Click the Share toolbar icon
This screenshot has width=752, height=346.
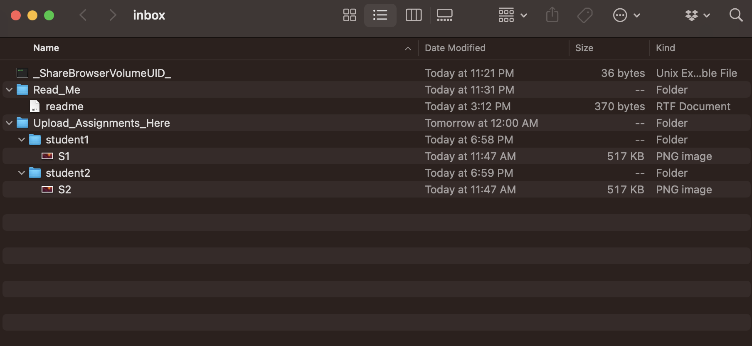(552, 15)
